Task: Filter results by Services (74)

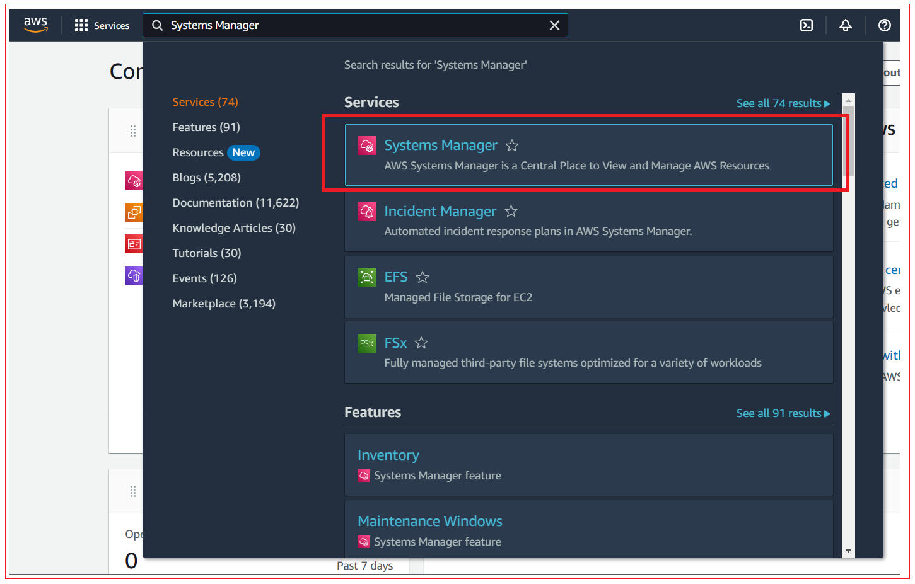Action: tap(205, 102)
